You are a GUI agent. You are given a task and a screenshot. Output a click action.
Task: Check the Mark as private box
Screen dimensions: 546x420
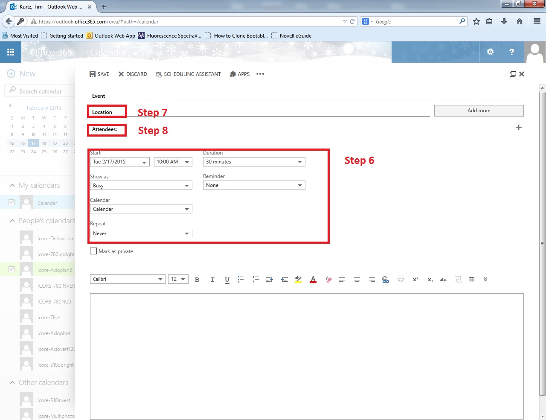[93, 251]
